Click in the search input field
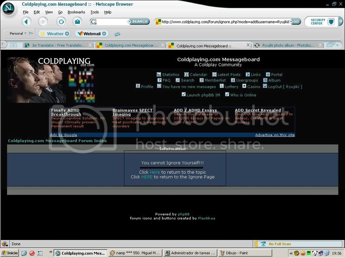Image resolution: width=345 pixels, height=258 pixels. 111,21
